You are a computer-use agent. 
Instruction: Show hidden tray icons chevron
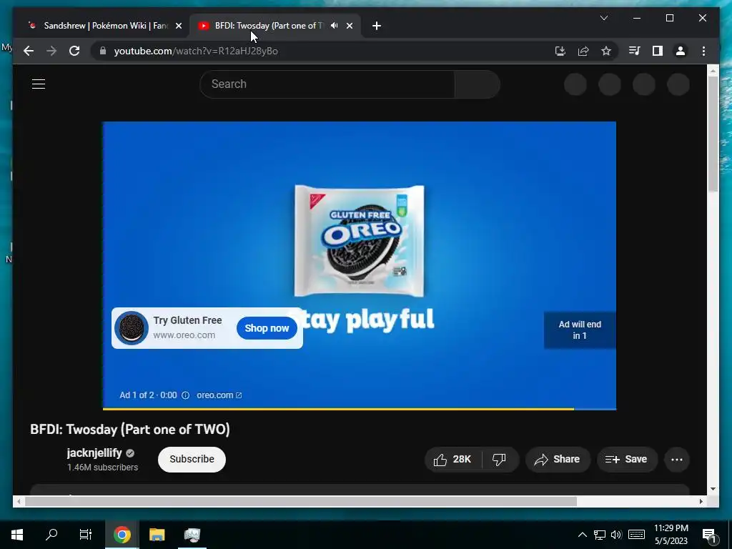[x=582, y=535]
